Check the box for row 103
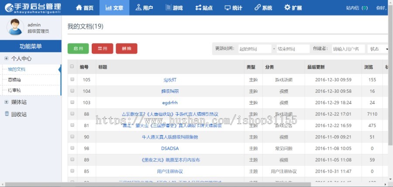 click(72, 102)
